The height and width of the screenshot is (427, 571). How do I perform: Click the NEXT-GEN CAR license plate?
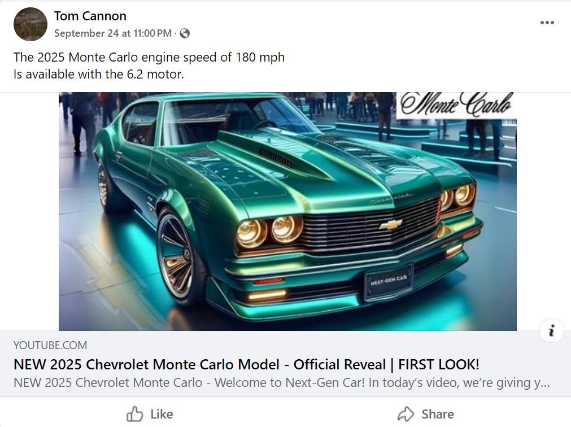click(x=389, y=281)
